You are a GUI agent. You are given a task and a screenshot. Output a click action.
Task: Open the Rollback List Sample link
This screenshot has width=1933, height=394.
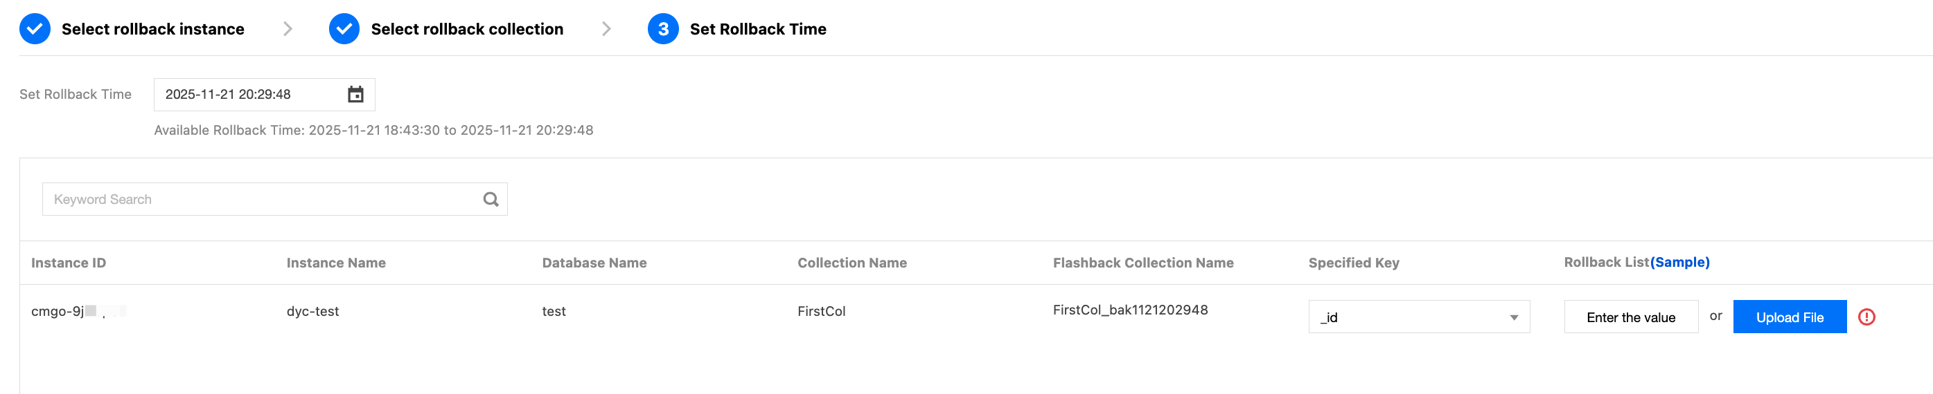[x=1679, y=262]
